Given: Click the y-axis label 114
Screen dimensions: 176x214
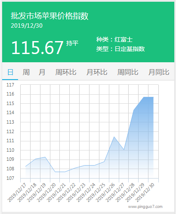Looking at the screenshot, I should click(x=10, y=112).
